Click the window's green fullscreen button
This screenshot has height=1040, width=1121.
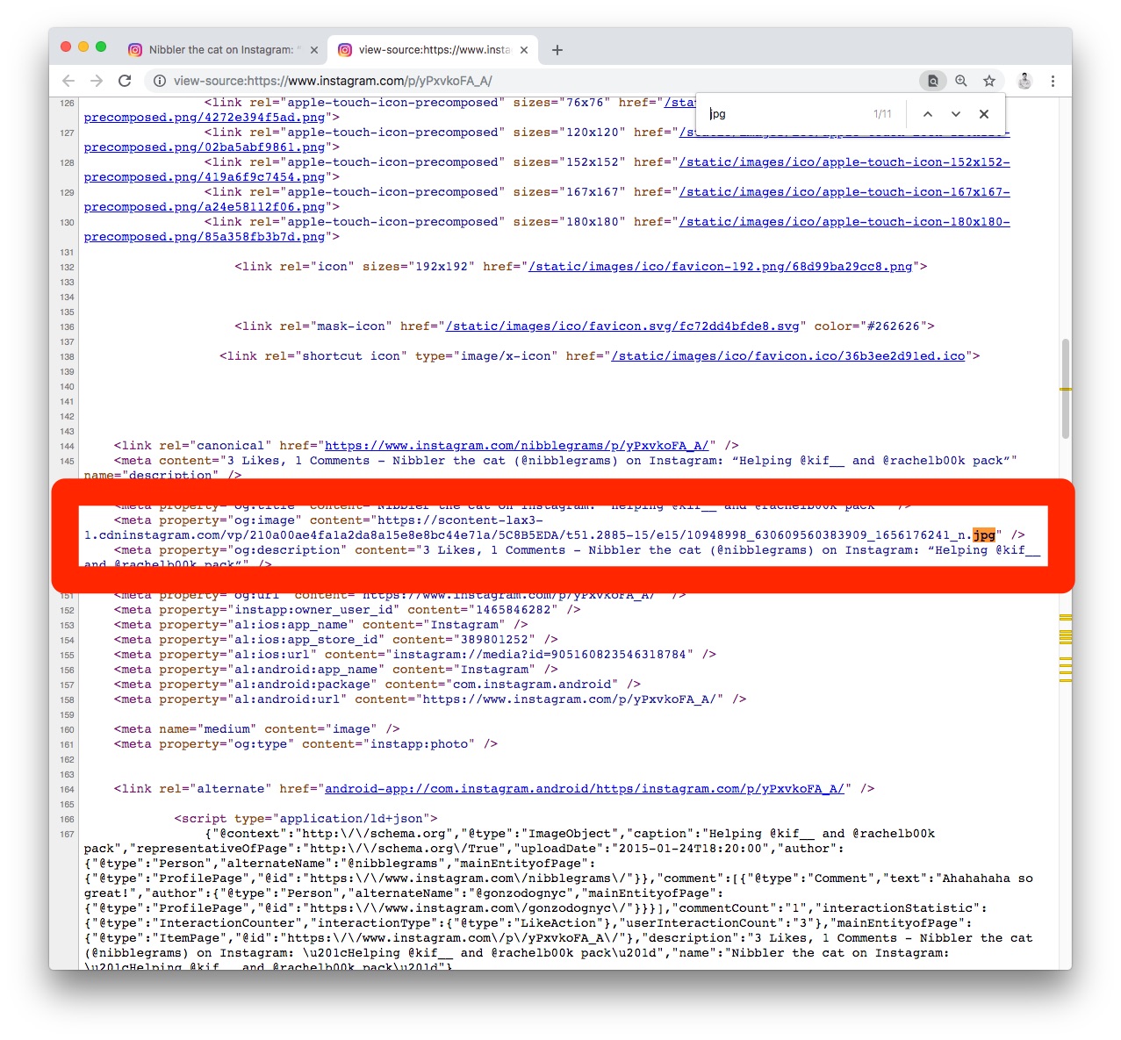point(101,47)
